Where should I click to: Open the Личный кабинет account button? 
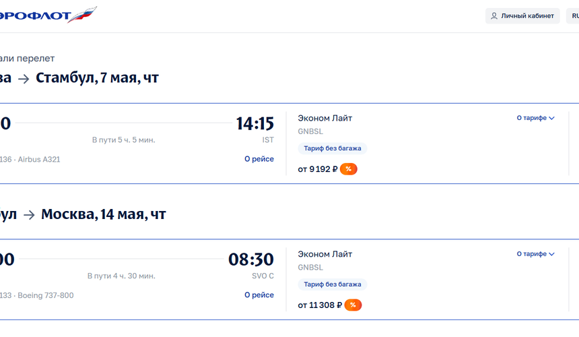click(522, 16)
